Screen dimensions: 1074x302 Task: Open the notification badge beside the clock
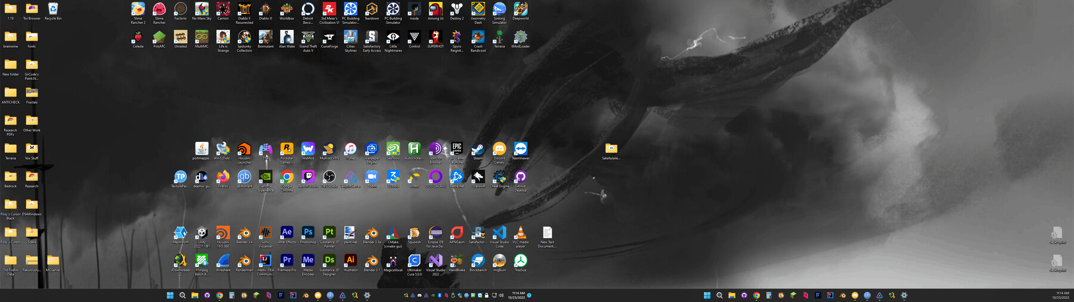[529, 295]
